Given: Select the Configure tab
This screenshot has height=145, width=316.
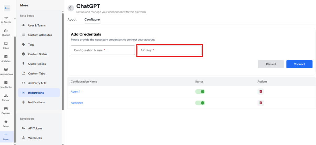Looking at the screenshot, I should coord(92,19).
